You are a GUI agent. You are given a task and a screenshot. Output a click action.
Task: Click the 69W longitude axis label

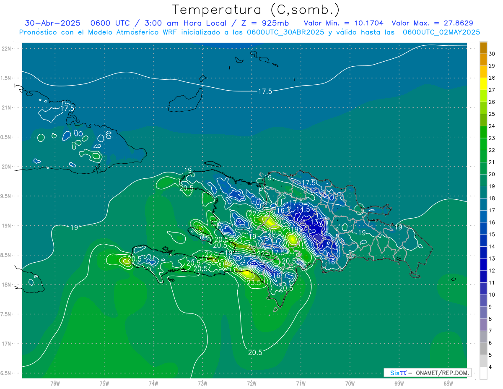(x=399, y=384)
